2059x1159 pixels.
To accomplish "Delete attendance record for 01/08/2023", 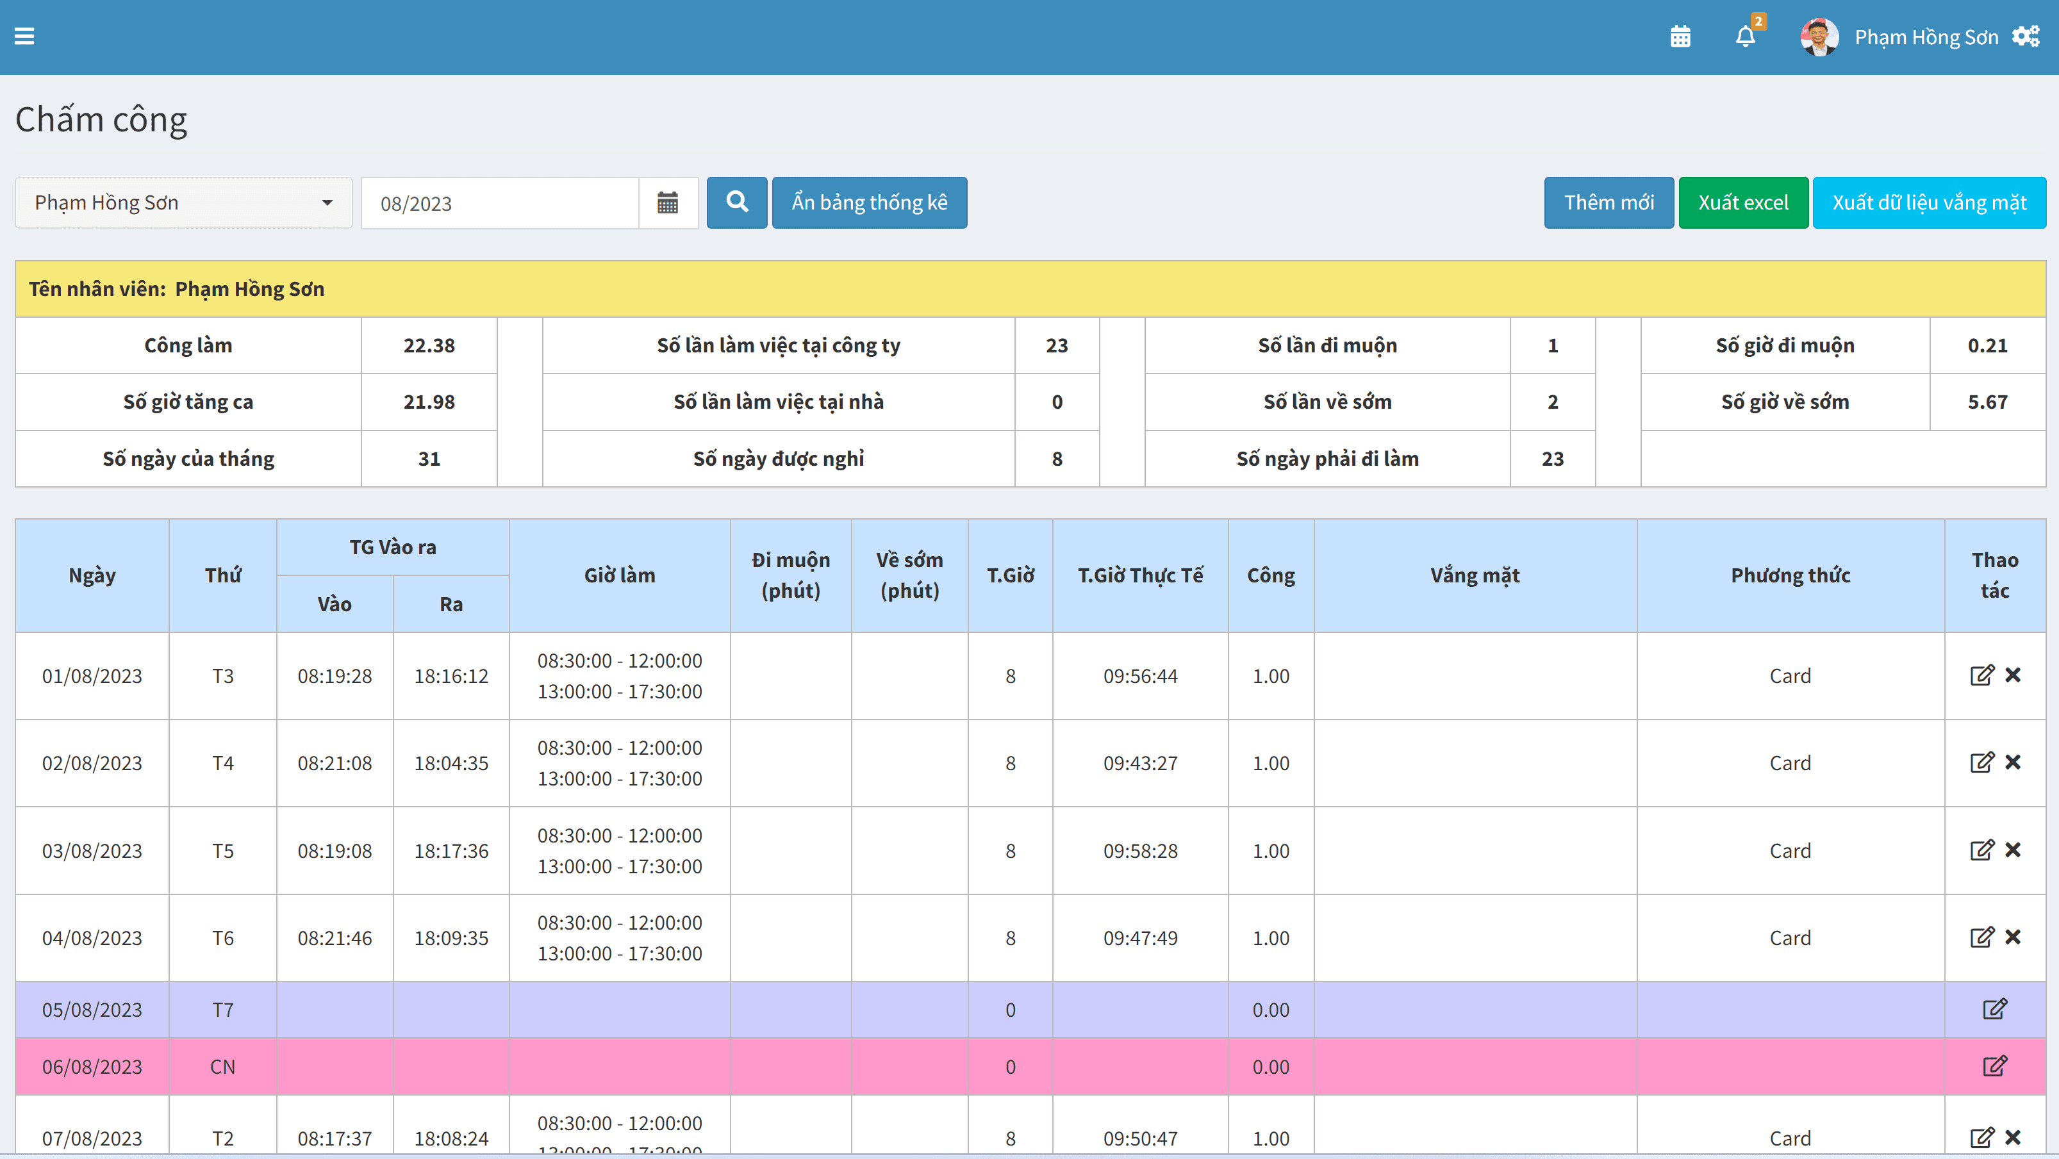I will tap(2013, 675).
